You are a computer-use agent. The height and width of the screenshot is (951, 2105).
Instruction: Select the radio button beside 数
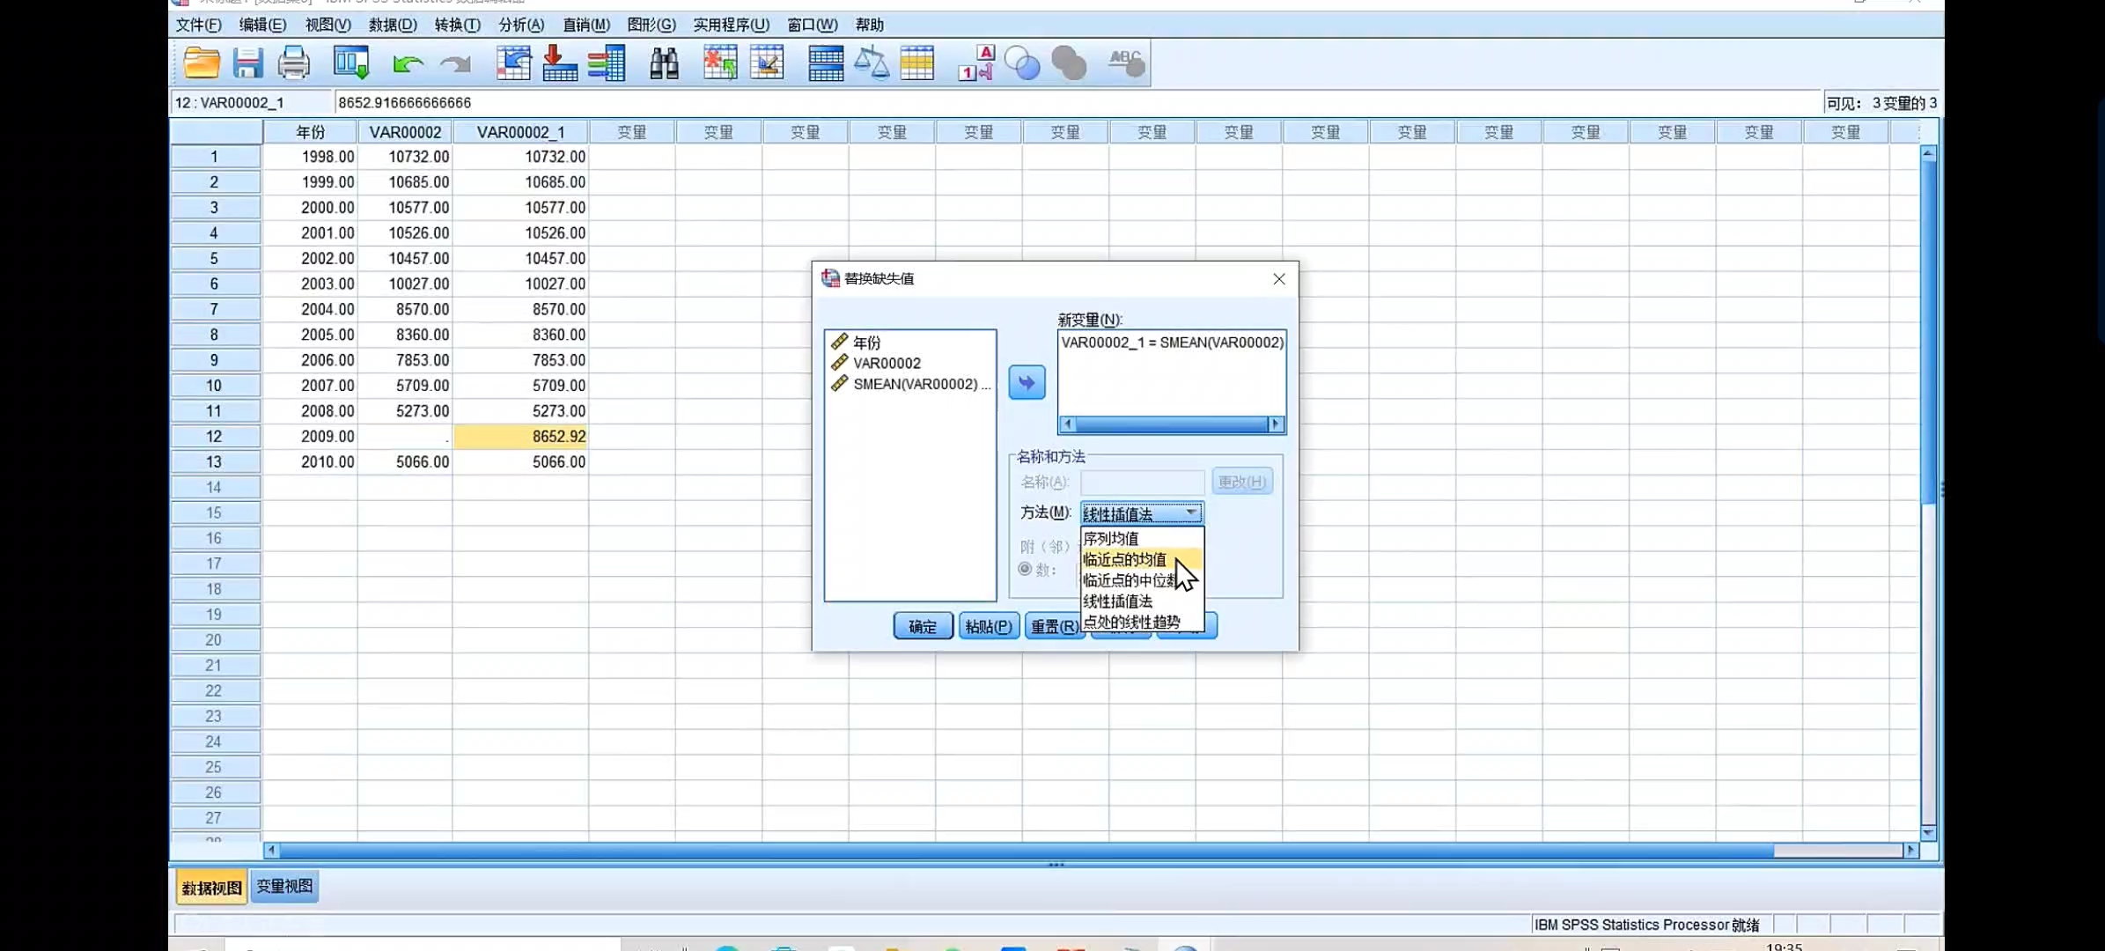point(1025,569)
